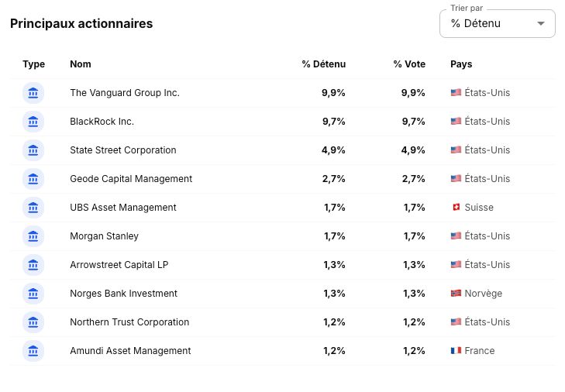565x392 pixels.
Task: Click the institution icon next to BlackRock Inc.
Action: tap(33, 122)
